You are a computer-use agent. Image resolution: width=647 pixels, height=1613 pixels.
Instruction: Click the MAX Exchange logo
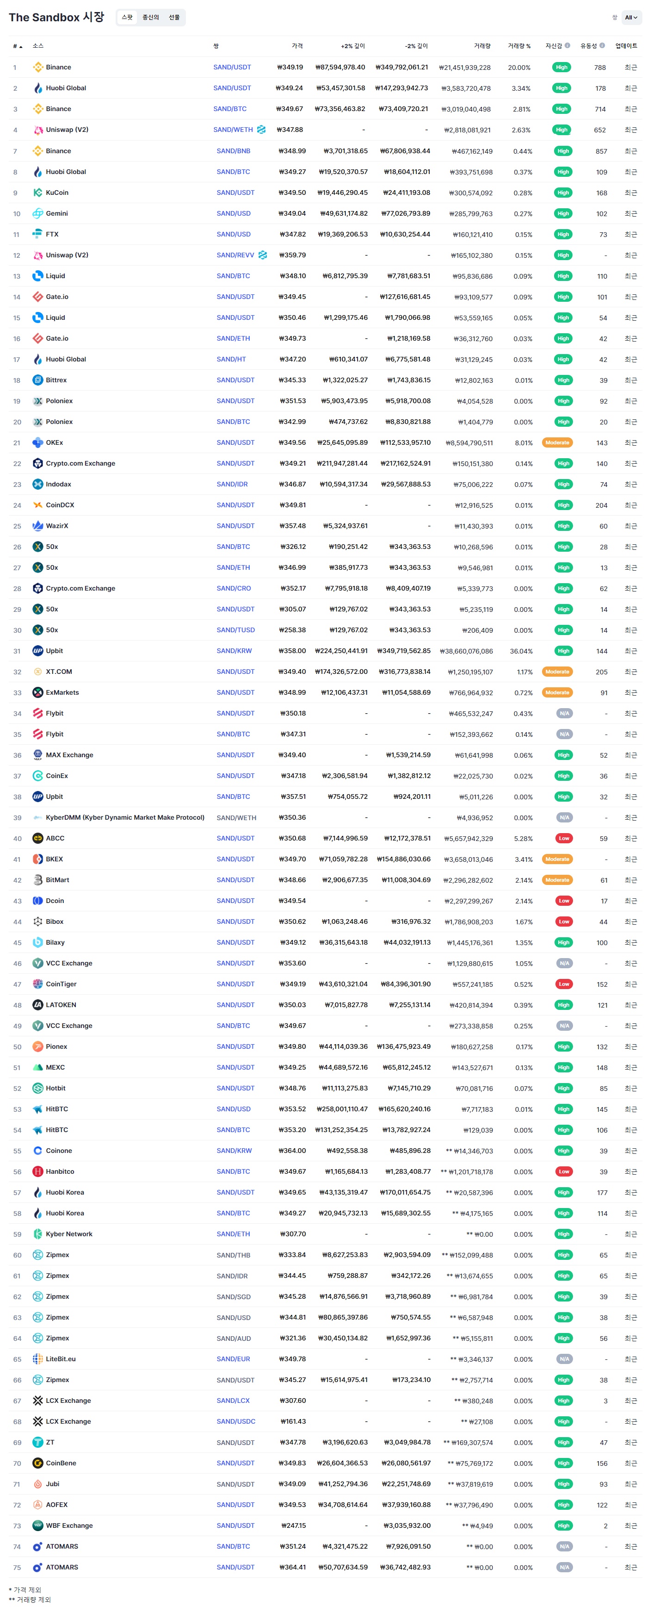[37, 755]
